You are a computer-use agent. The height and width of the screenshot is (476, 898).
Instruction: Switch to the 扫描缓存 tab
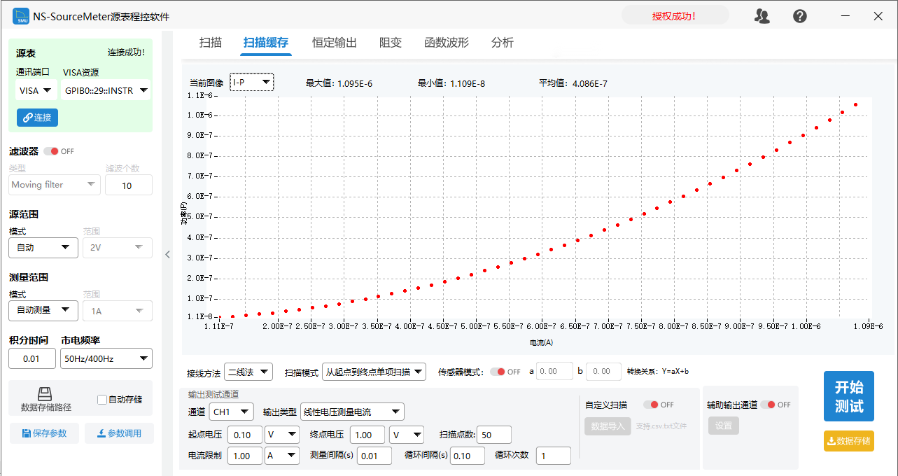266,43
